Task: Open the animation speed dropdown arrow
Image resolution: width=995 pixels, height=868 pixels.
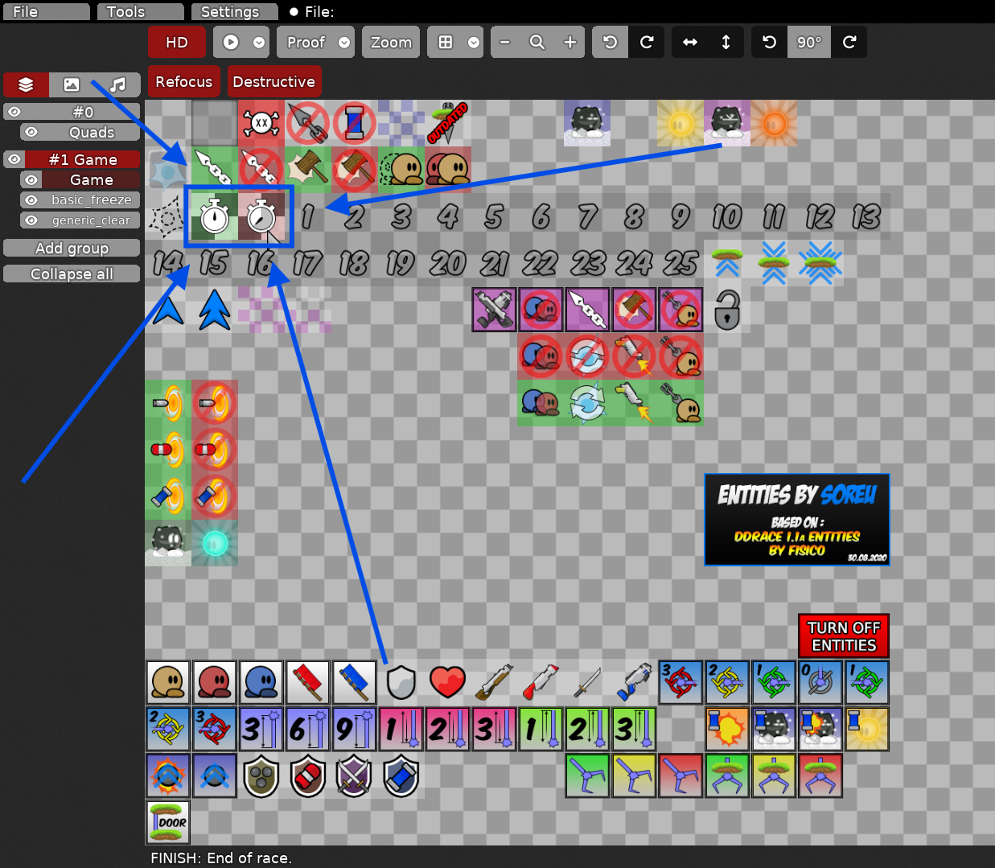Action: (259, 42)
